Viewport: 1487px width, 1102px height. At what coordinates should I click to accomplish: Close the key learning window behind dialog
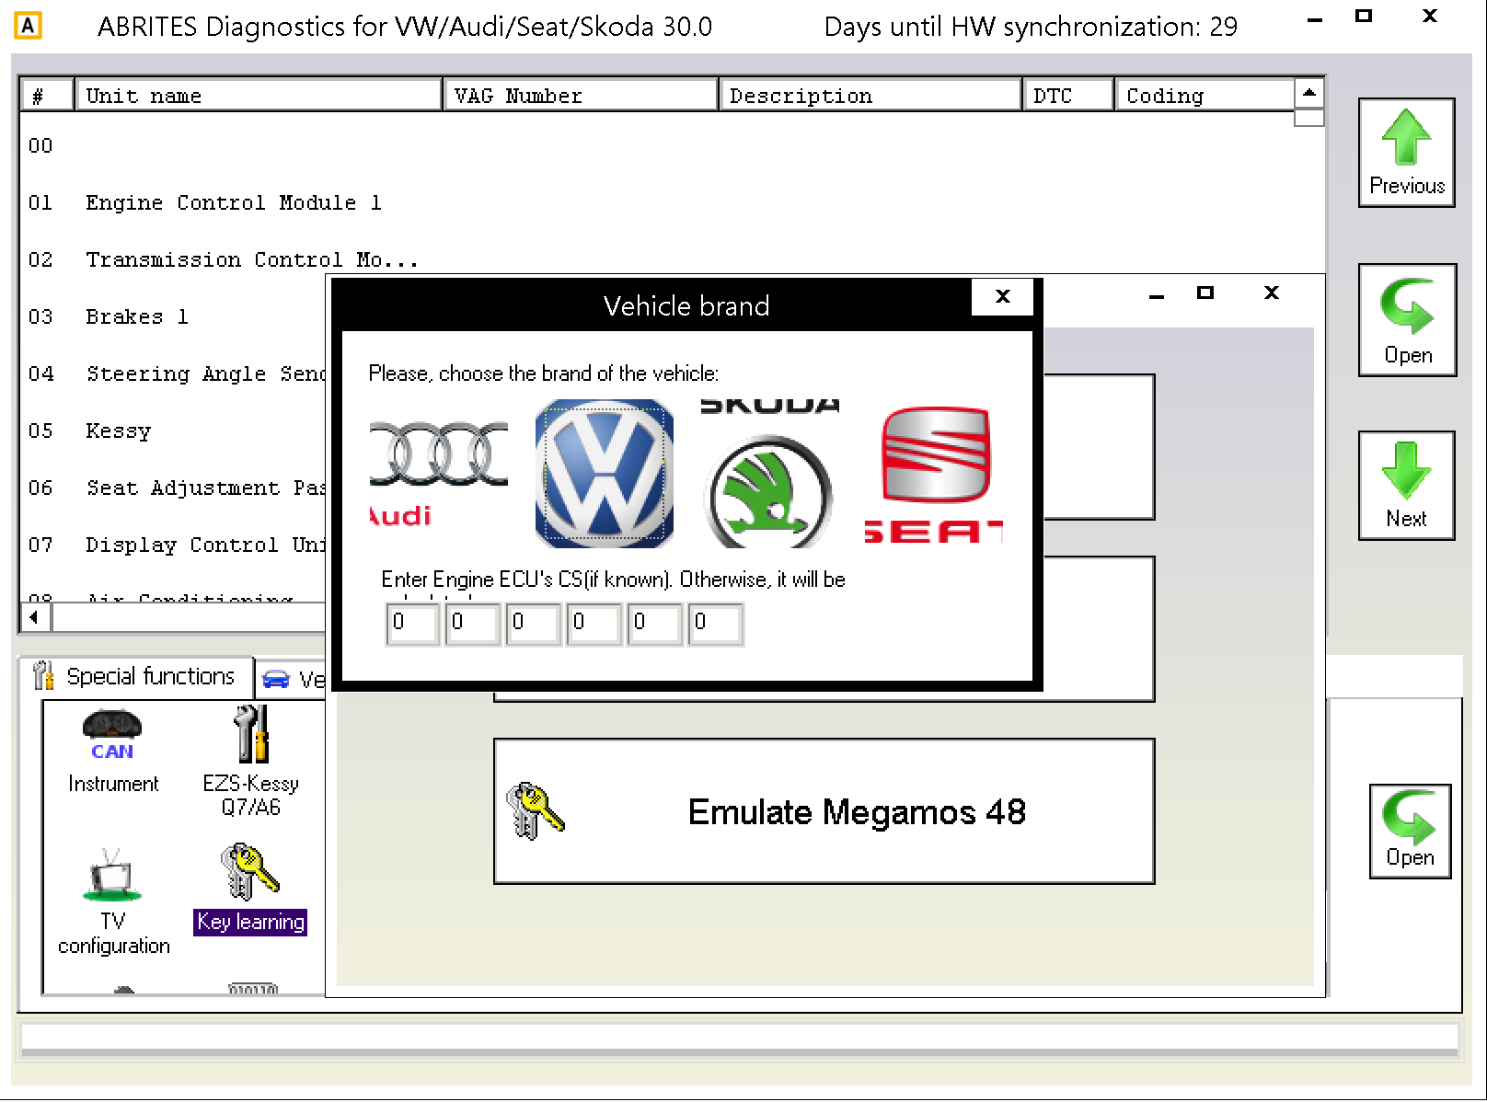pos(1271,293)
